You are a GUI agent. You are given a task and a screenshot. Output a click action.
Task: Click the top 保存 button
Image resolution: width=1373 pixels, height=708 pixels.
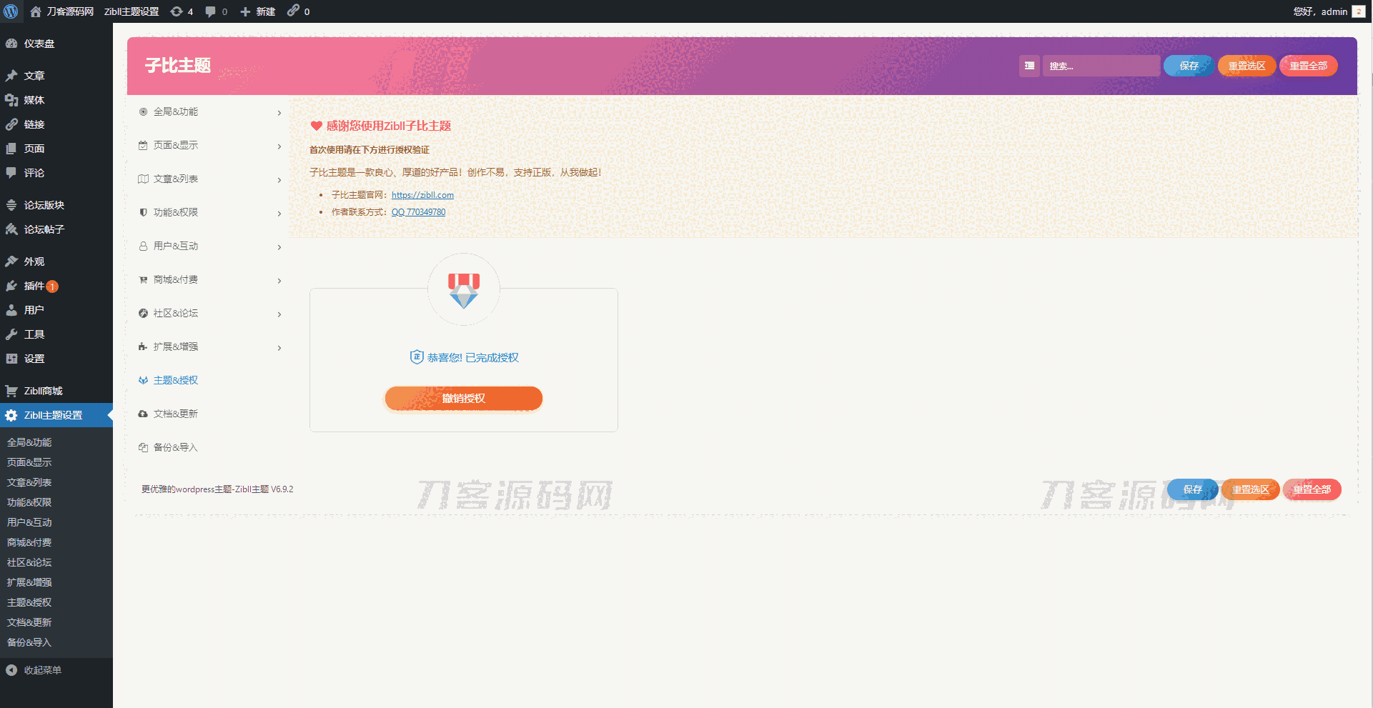pyautogui.click(x=1189, y=66)
